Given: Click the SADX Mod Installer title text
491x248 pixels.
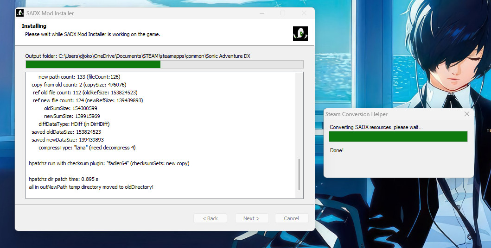Looking at the screenshot, I should (50, 13).
